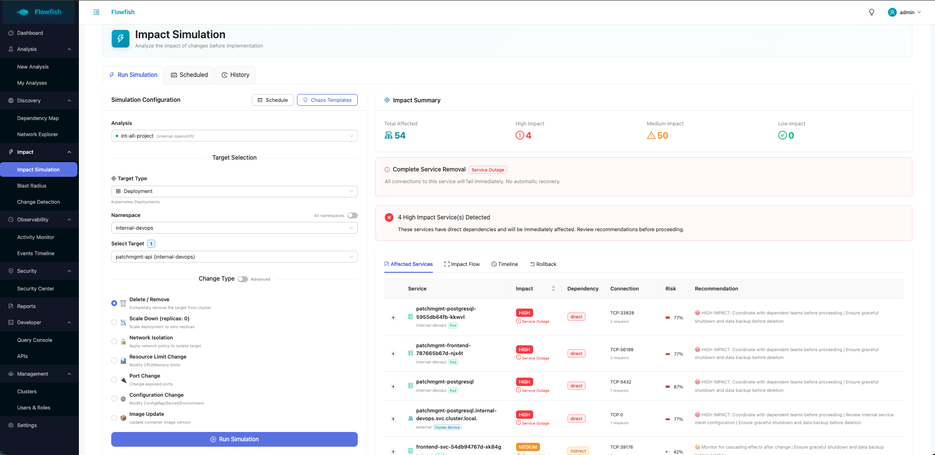Toggle the All namespaces switch
Image resolution: width=935 pixels, height=455 pixels.
[352, 216]
